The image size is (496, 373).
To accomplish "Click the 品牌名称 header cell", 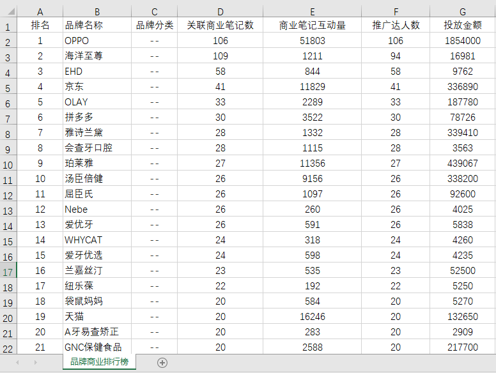I will [97, 25].
